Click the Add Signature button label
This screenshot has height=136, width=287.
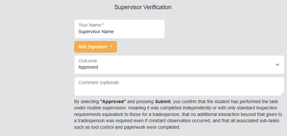coord(93,47)
